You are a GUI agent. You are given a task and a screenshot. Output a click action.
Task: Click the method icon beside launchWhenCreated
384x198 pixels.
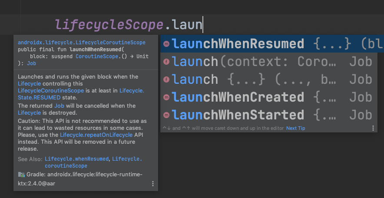pos(166,97)
